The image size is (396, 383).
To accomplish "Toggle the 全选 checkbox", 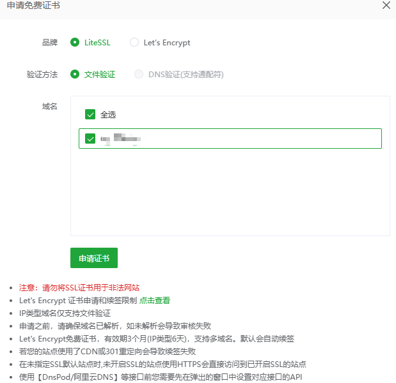I will point(90,114).
